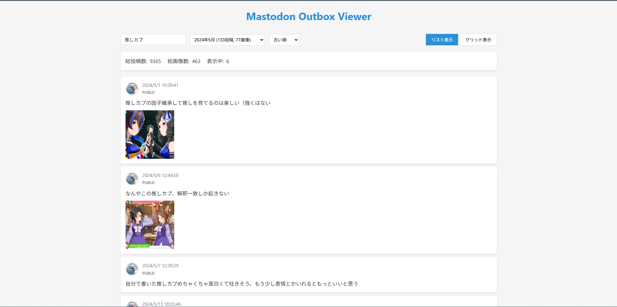Open the 2024年5月 month filter dropdown
The image size is (617, 307).
[227, 40]
